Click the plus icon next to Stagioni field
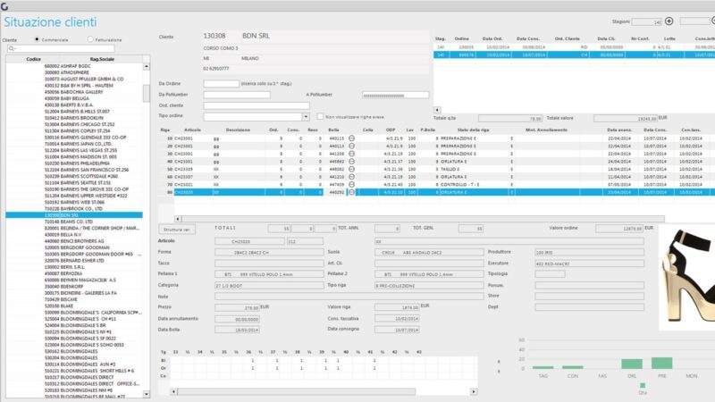Screen dimensions: 715x402 coord(669,21)
